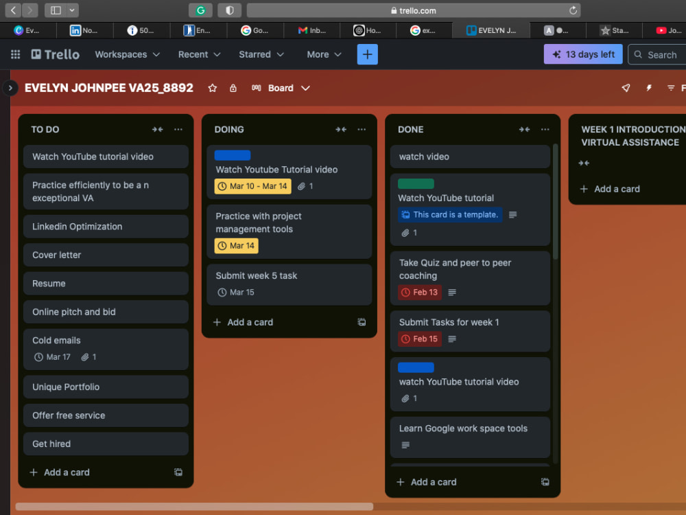Collapse the DOING list

click(x=341, y=129)
